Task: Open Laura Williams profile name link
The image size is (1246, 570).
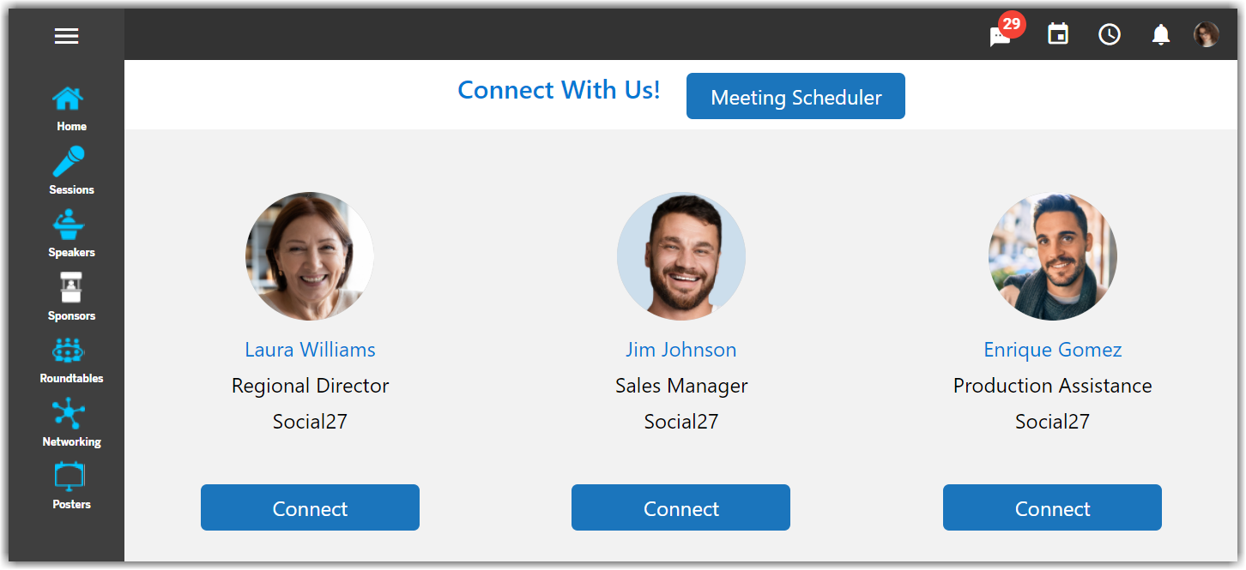Action: 310,350
